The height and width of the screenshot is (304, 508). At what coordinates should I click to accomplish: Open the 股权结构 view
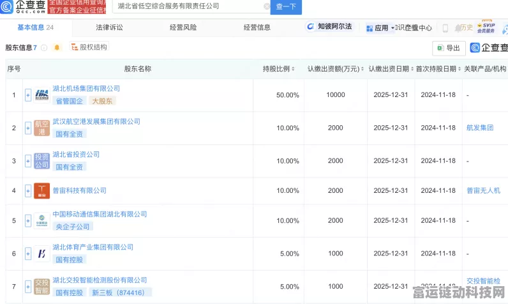pyautogui.click(x=89, y=47)
